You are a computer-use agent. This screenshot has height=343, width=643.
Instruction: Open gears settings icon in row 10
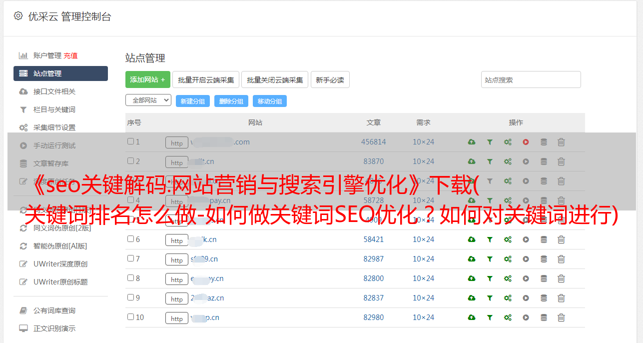click(508, 317)
